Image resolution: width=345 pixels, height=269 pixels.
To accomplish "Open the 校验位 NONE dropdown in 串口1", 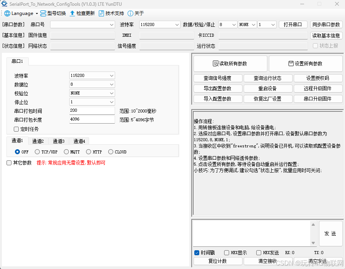I will [112, 93].
